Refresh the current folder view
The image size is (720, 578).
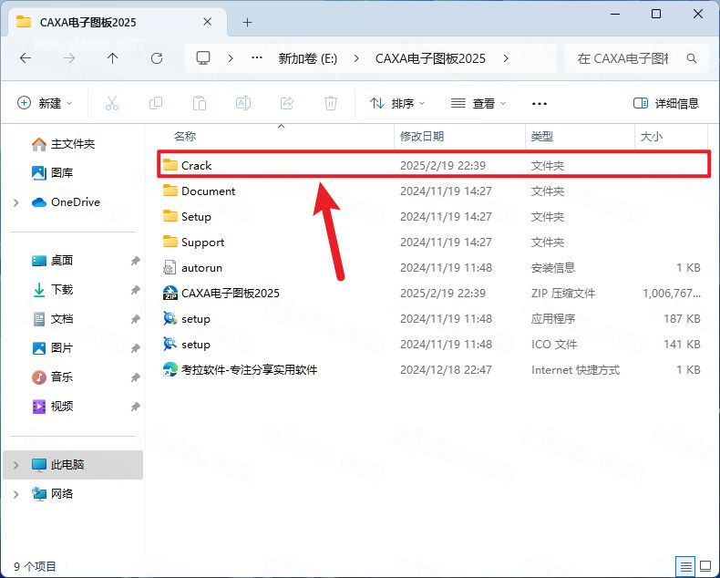157,58
